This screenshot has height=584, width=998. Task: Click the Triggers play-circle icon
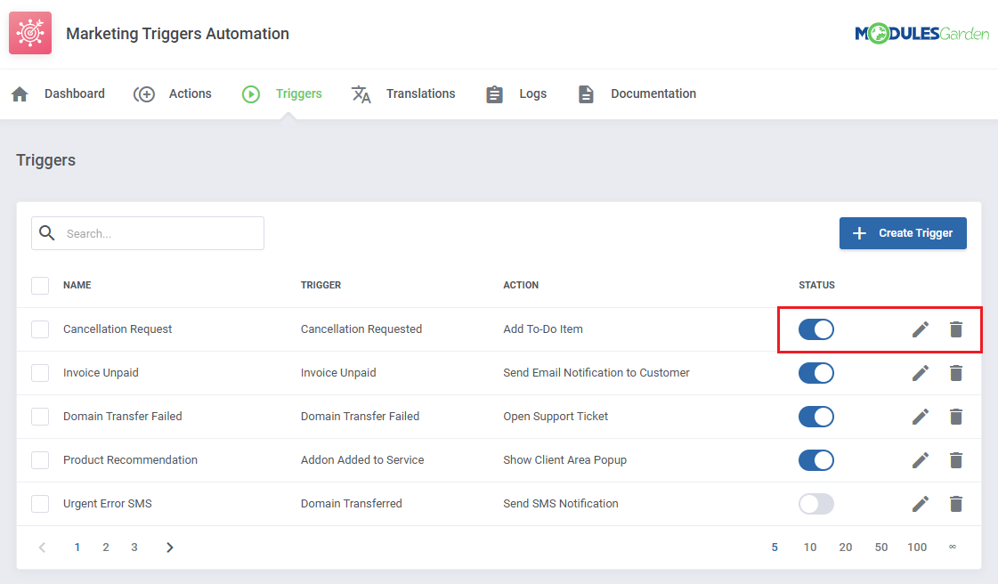click(x=251, y=94)
